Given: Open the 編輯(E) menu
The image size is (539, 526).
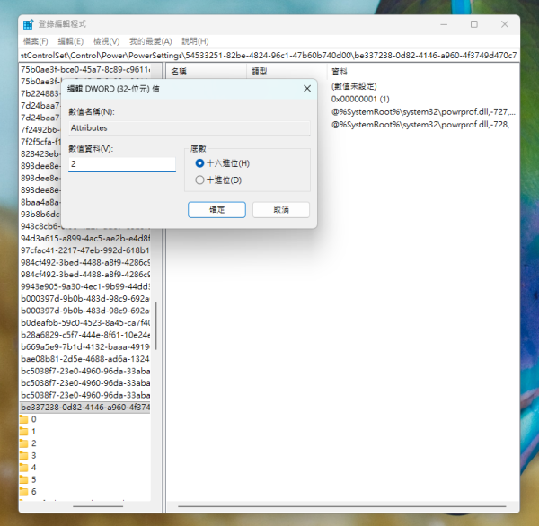Looking at the screenshot, I should click(70, 41).
